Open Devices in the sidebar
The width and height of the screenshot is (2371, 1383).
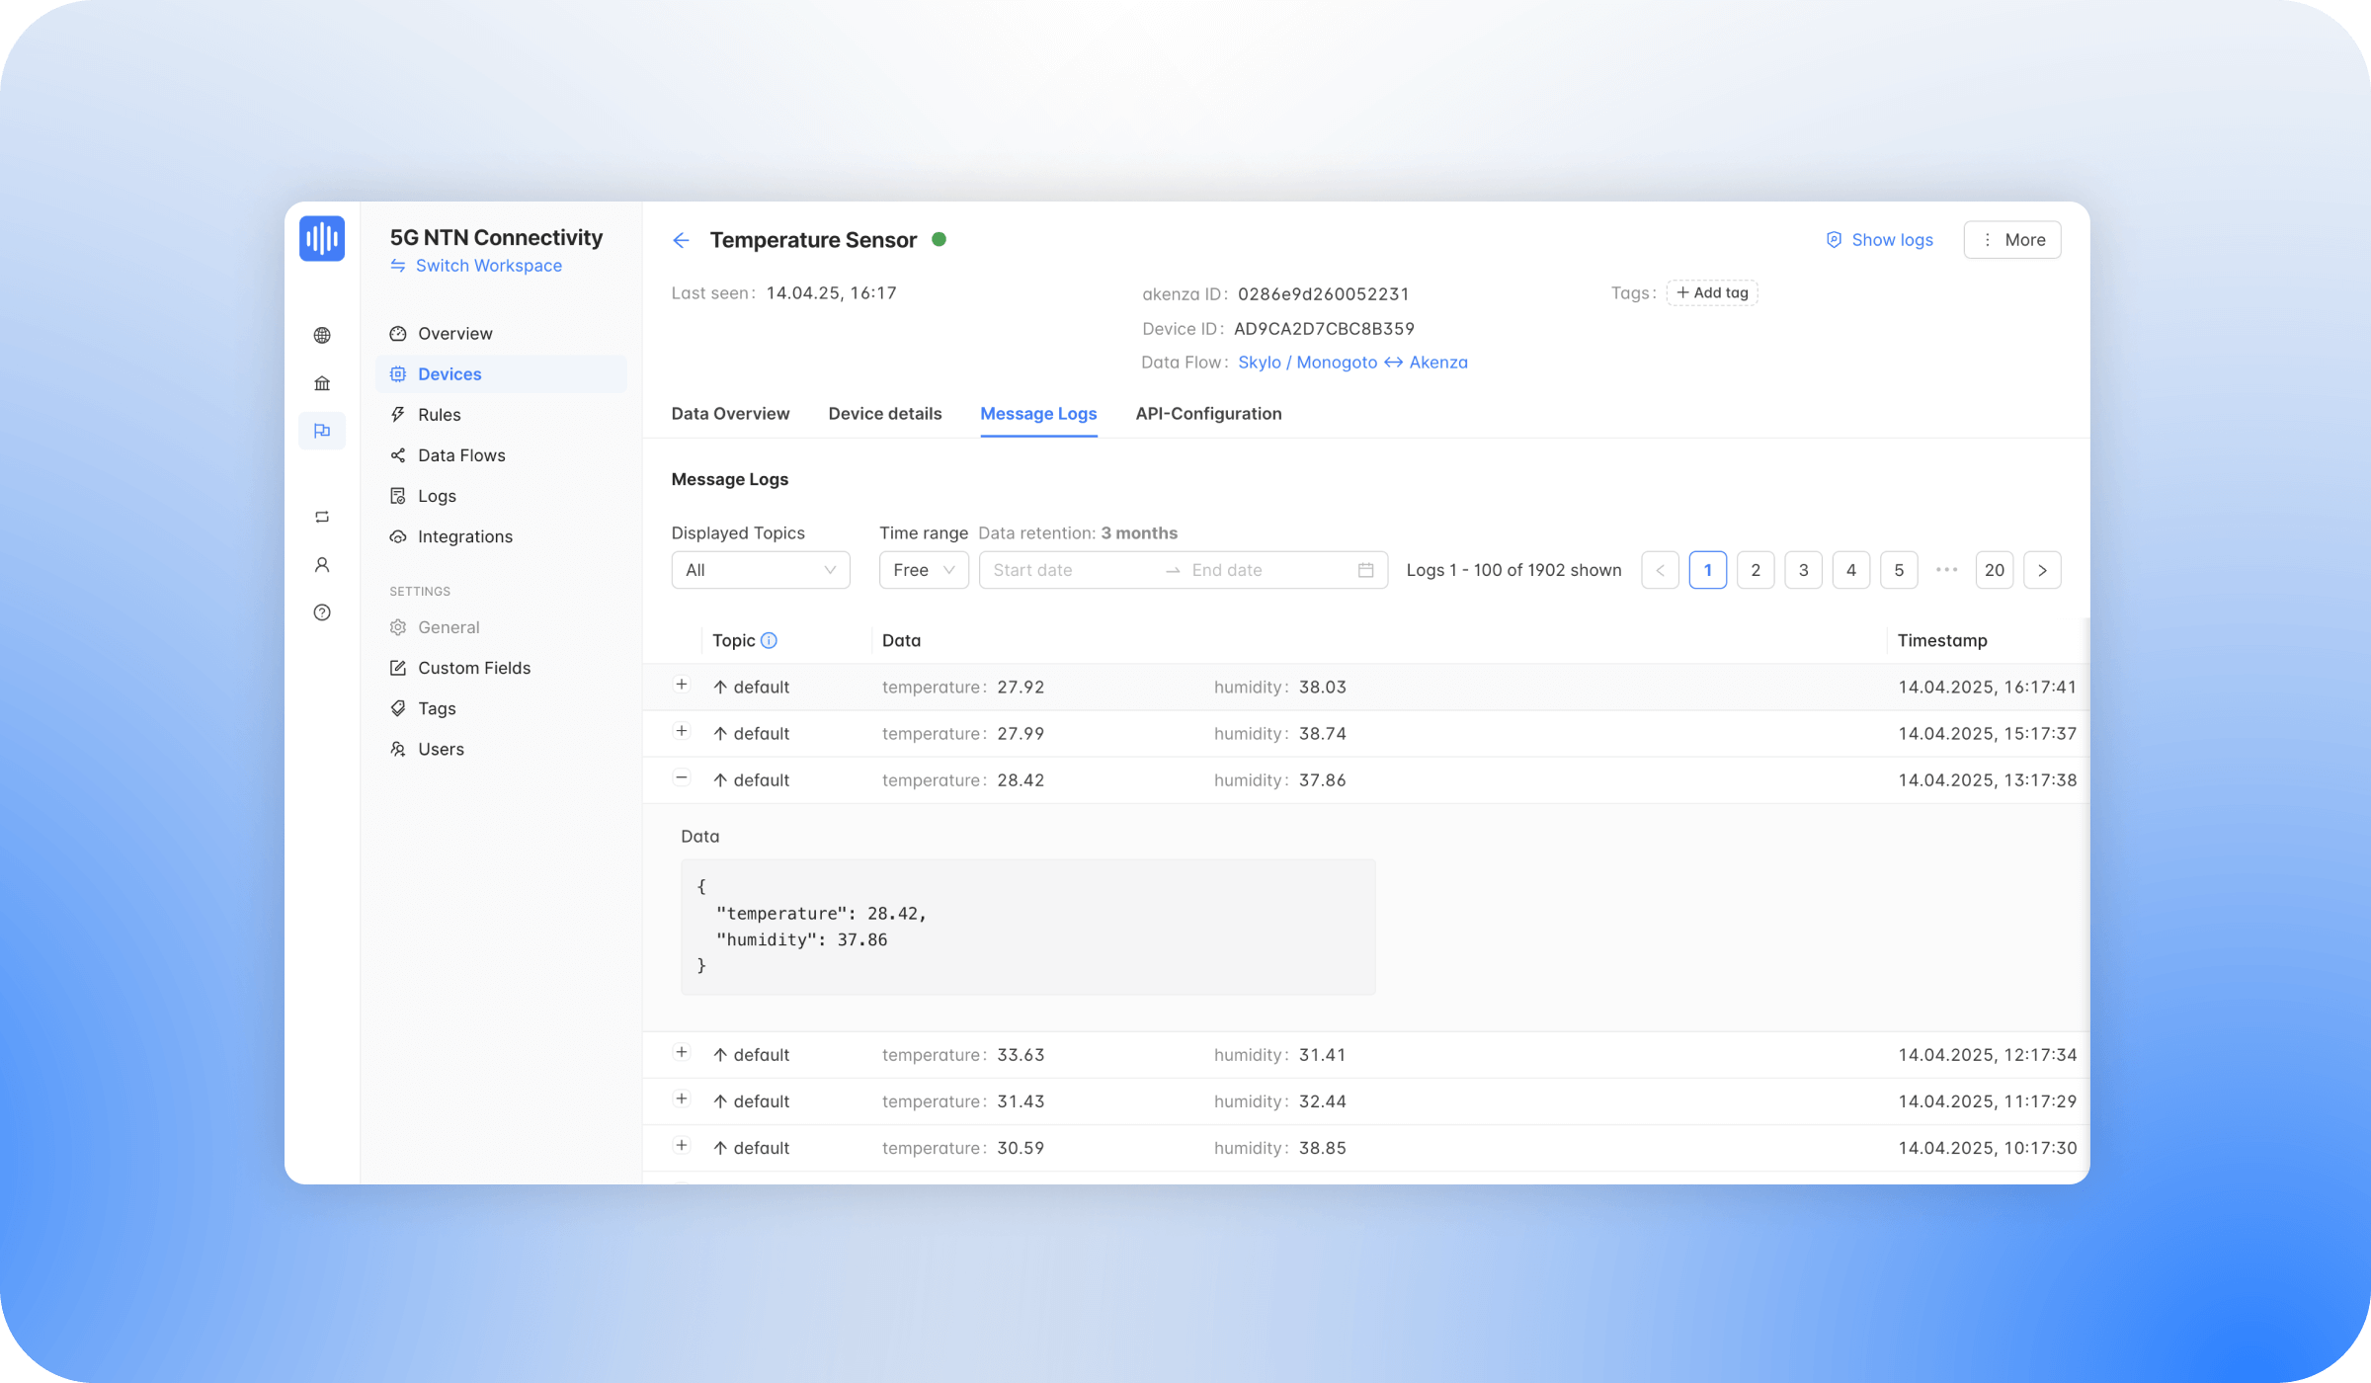pyautogui.click(x=501, y=374)
